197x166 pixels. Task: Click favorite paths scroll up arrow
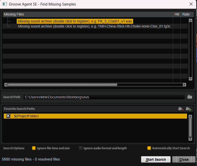190,117
